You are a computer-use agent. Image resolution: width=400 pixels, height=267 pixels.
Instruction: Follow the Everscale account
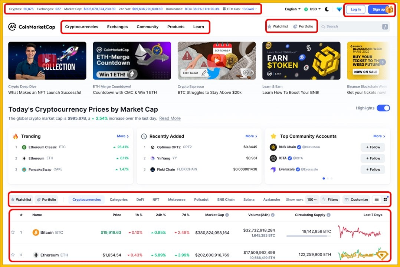[x=373, y=169]
